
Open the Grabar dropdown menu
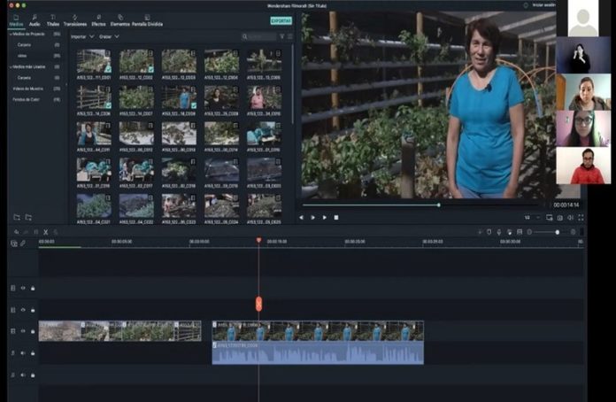(x=107, y=37)
